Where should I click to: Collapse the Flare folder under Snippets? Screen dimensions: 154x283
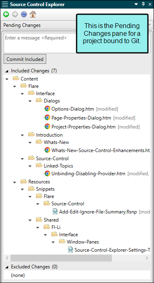[30, 196]
